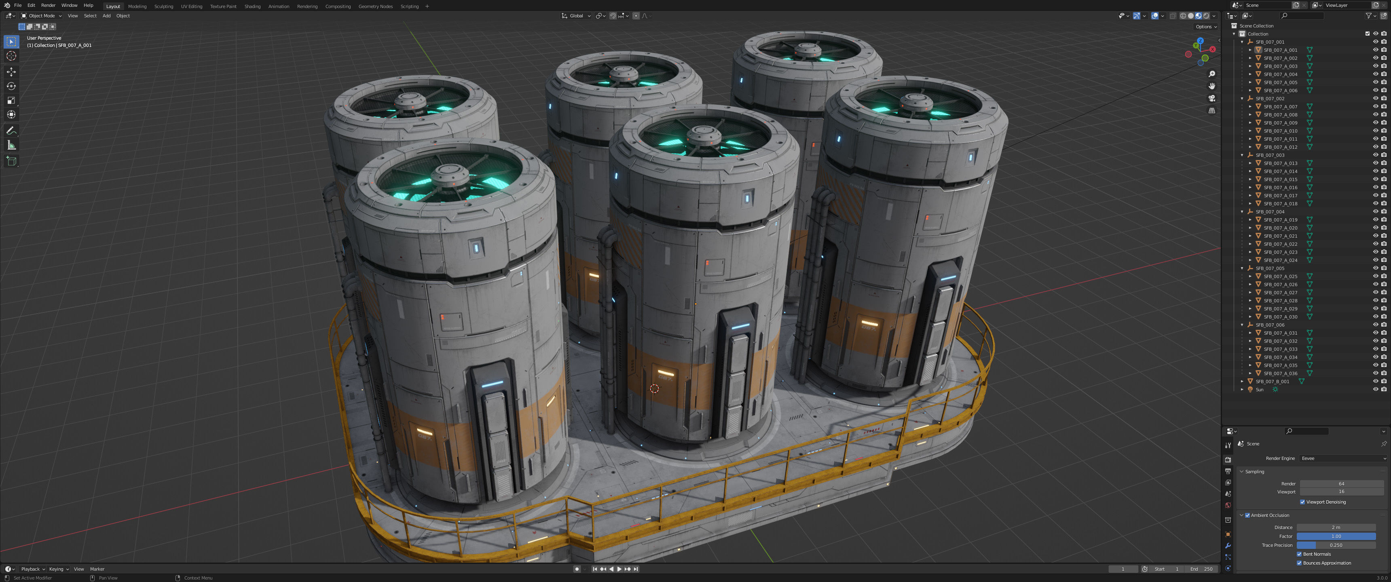Select the Cursor tool in the viewport toolbar

pyautogui.click(x=11, y=56)
